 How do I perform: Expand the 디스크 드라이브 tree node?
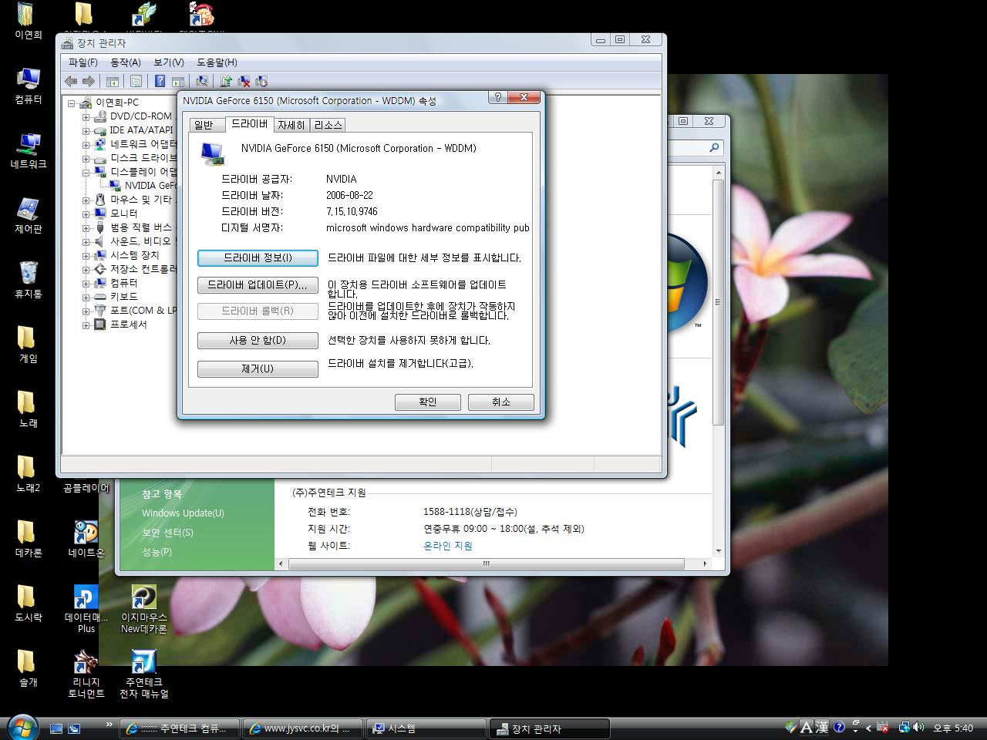coord(86,158)
